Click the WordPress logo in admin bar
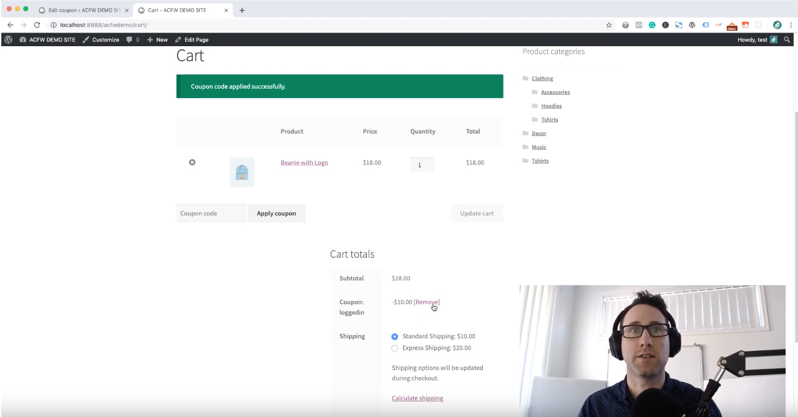Viewport: 798px width, 417px height. click(8, 39)
